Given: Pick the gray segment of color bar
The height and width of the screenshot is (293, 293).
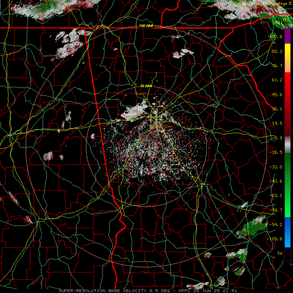Looking at the screenshot, I should pyautogui.click(x=287, y=145).
